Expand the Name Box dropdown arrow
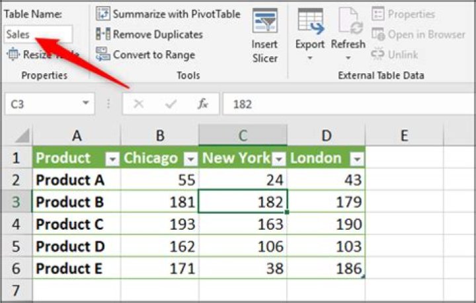 [x=86, y=103]
